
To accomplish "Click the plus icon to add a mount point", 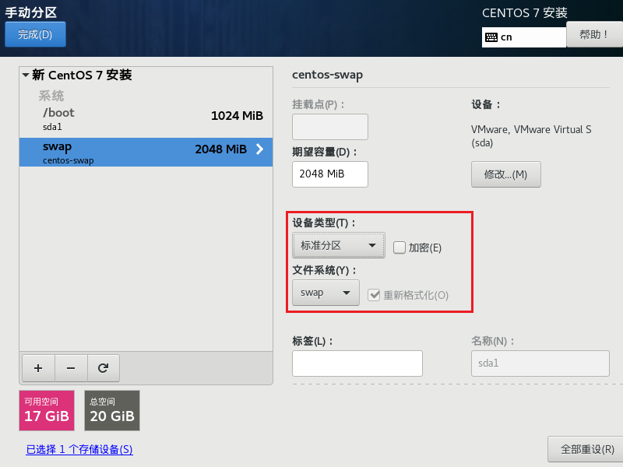I will click(38, 368).
